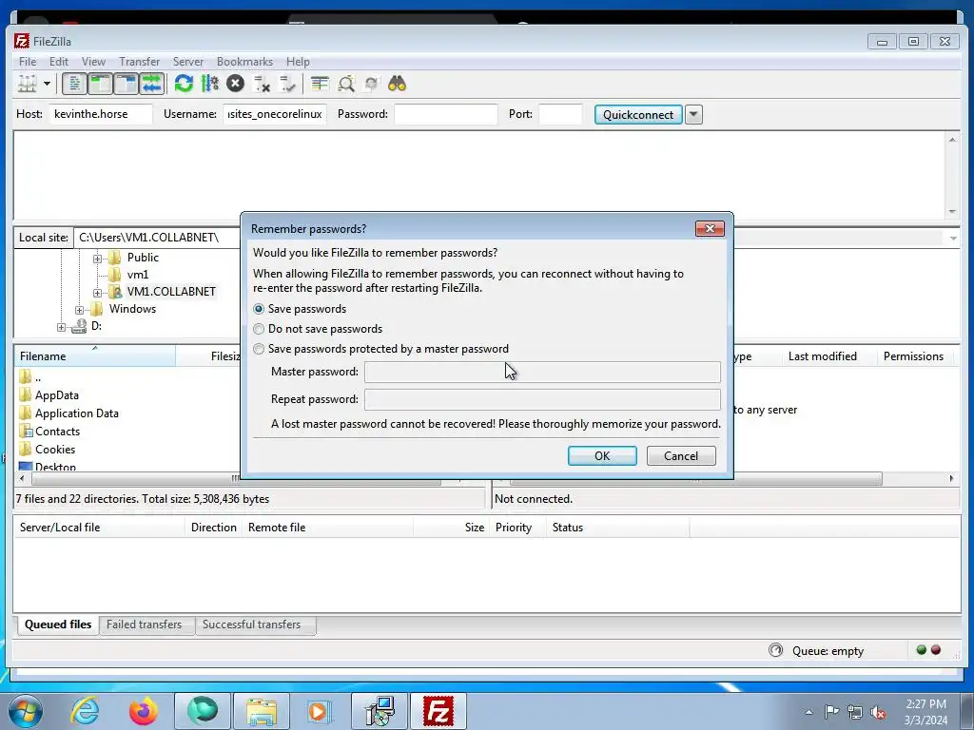Open recursive file search binoculars icon
The image size is (974, 730).
397,84
